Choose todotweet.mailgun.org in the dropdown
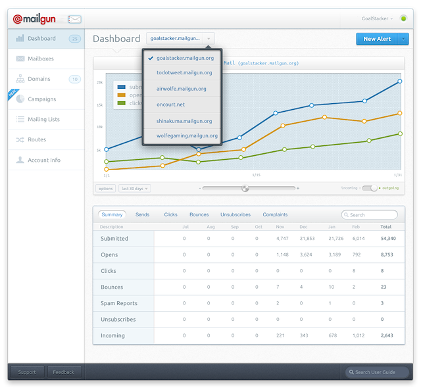This screenshot has height=388, width=421. (x=184, y=72)
